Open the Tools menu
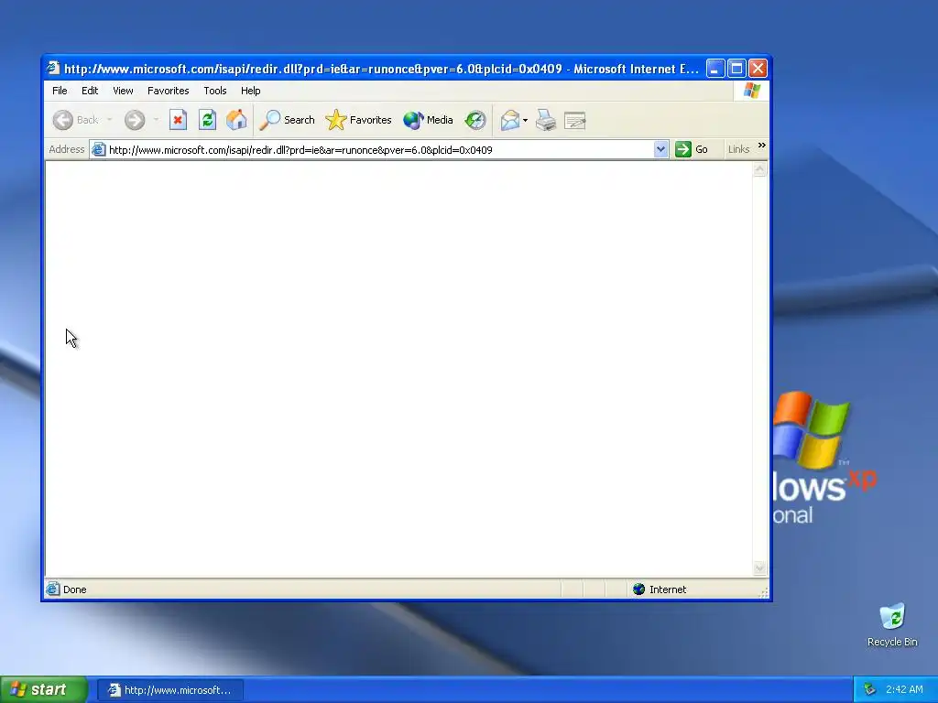The image size is (938, 703). pos(214,91)
